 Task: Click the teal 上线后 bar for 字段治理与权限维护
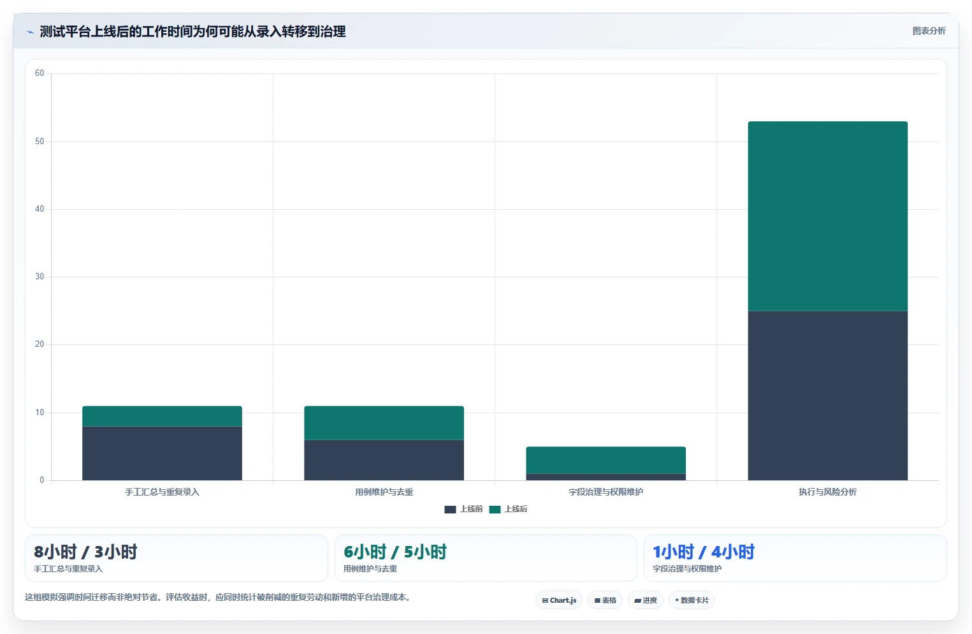pyautogui.click(x=606, y=460)
